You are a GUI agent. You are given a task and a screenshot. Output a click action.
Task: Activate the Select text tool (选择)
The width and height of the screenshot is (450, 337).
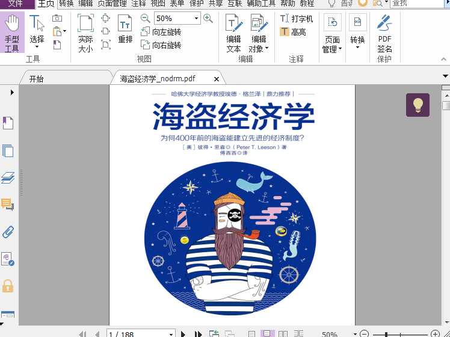pos(37,31)
